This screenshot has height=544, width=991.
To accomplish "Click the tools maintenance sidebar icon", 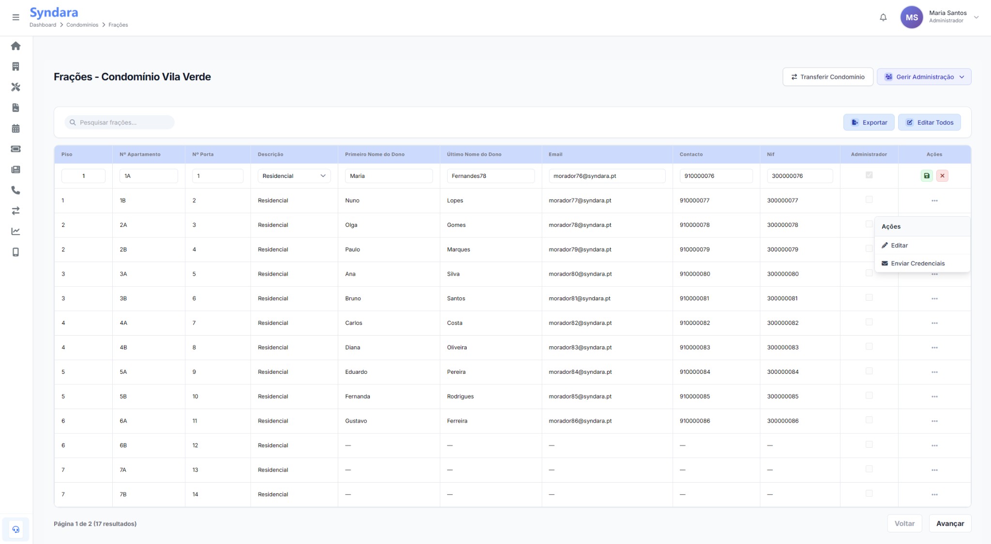I will 15,87.
